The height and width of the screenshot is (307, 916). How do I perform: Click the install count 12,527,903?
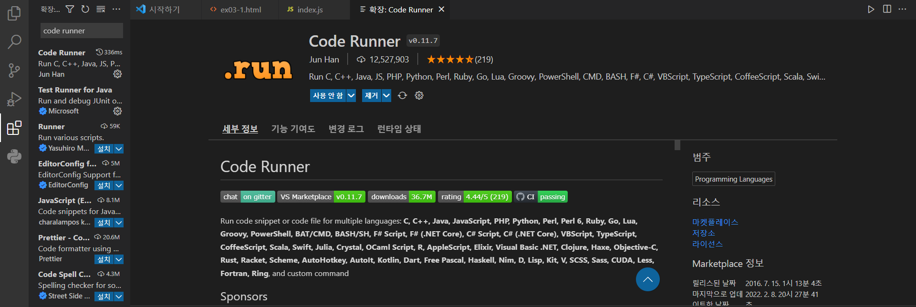(383, 60)
